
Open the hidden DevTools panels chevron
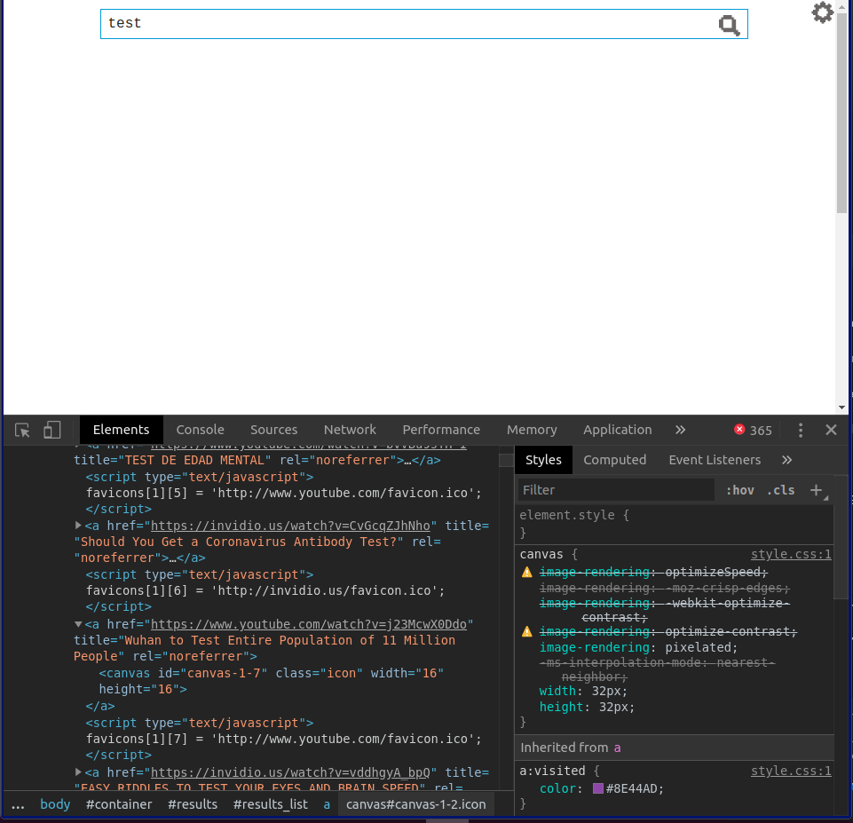pyautogui.click(x=680, y=430)
